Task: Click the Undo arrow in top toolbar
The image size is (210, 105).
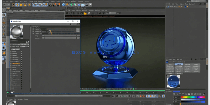Action: click(x=5, y=5)
